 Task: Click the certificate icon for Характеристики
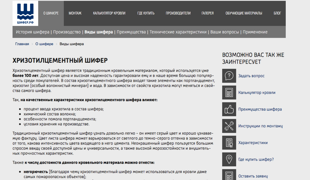[229, 143]
